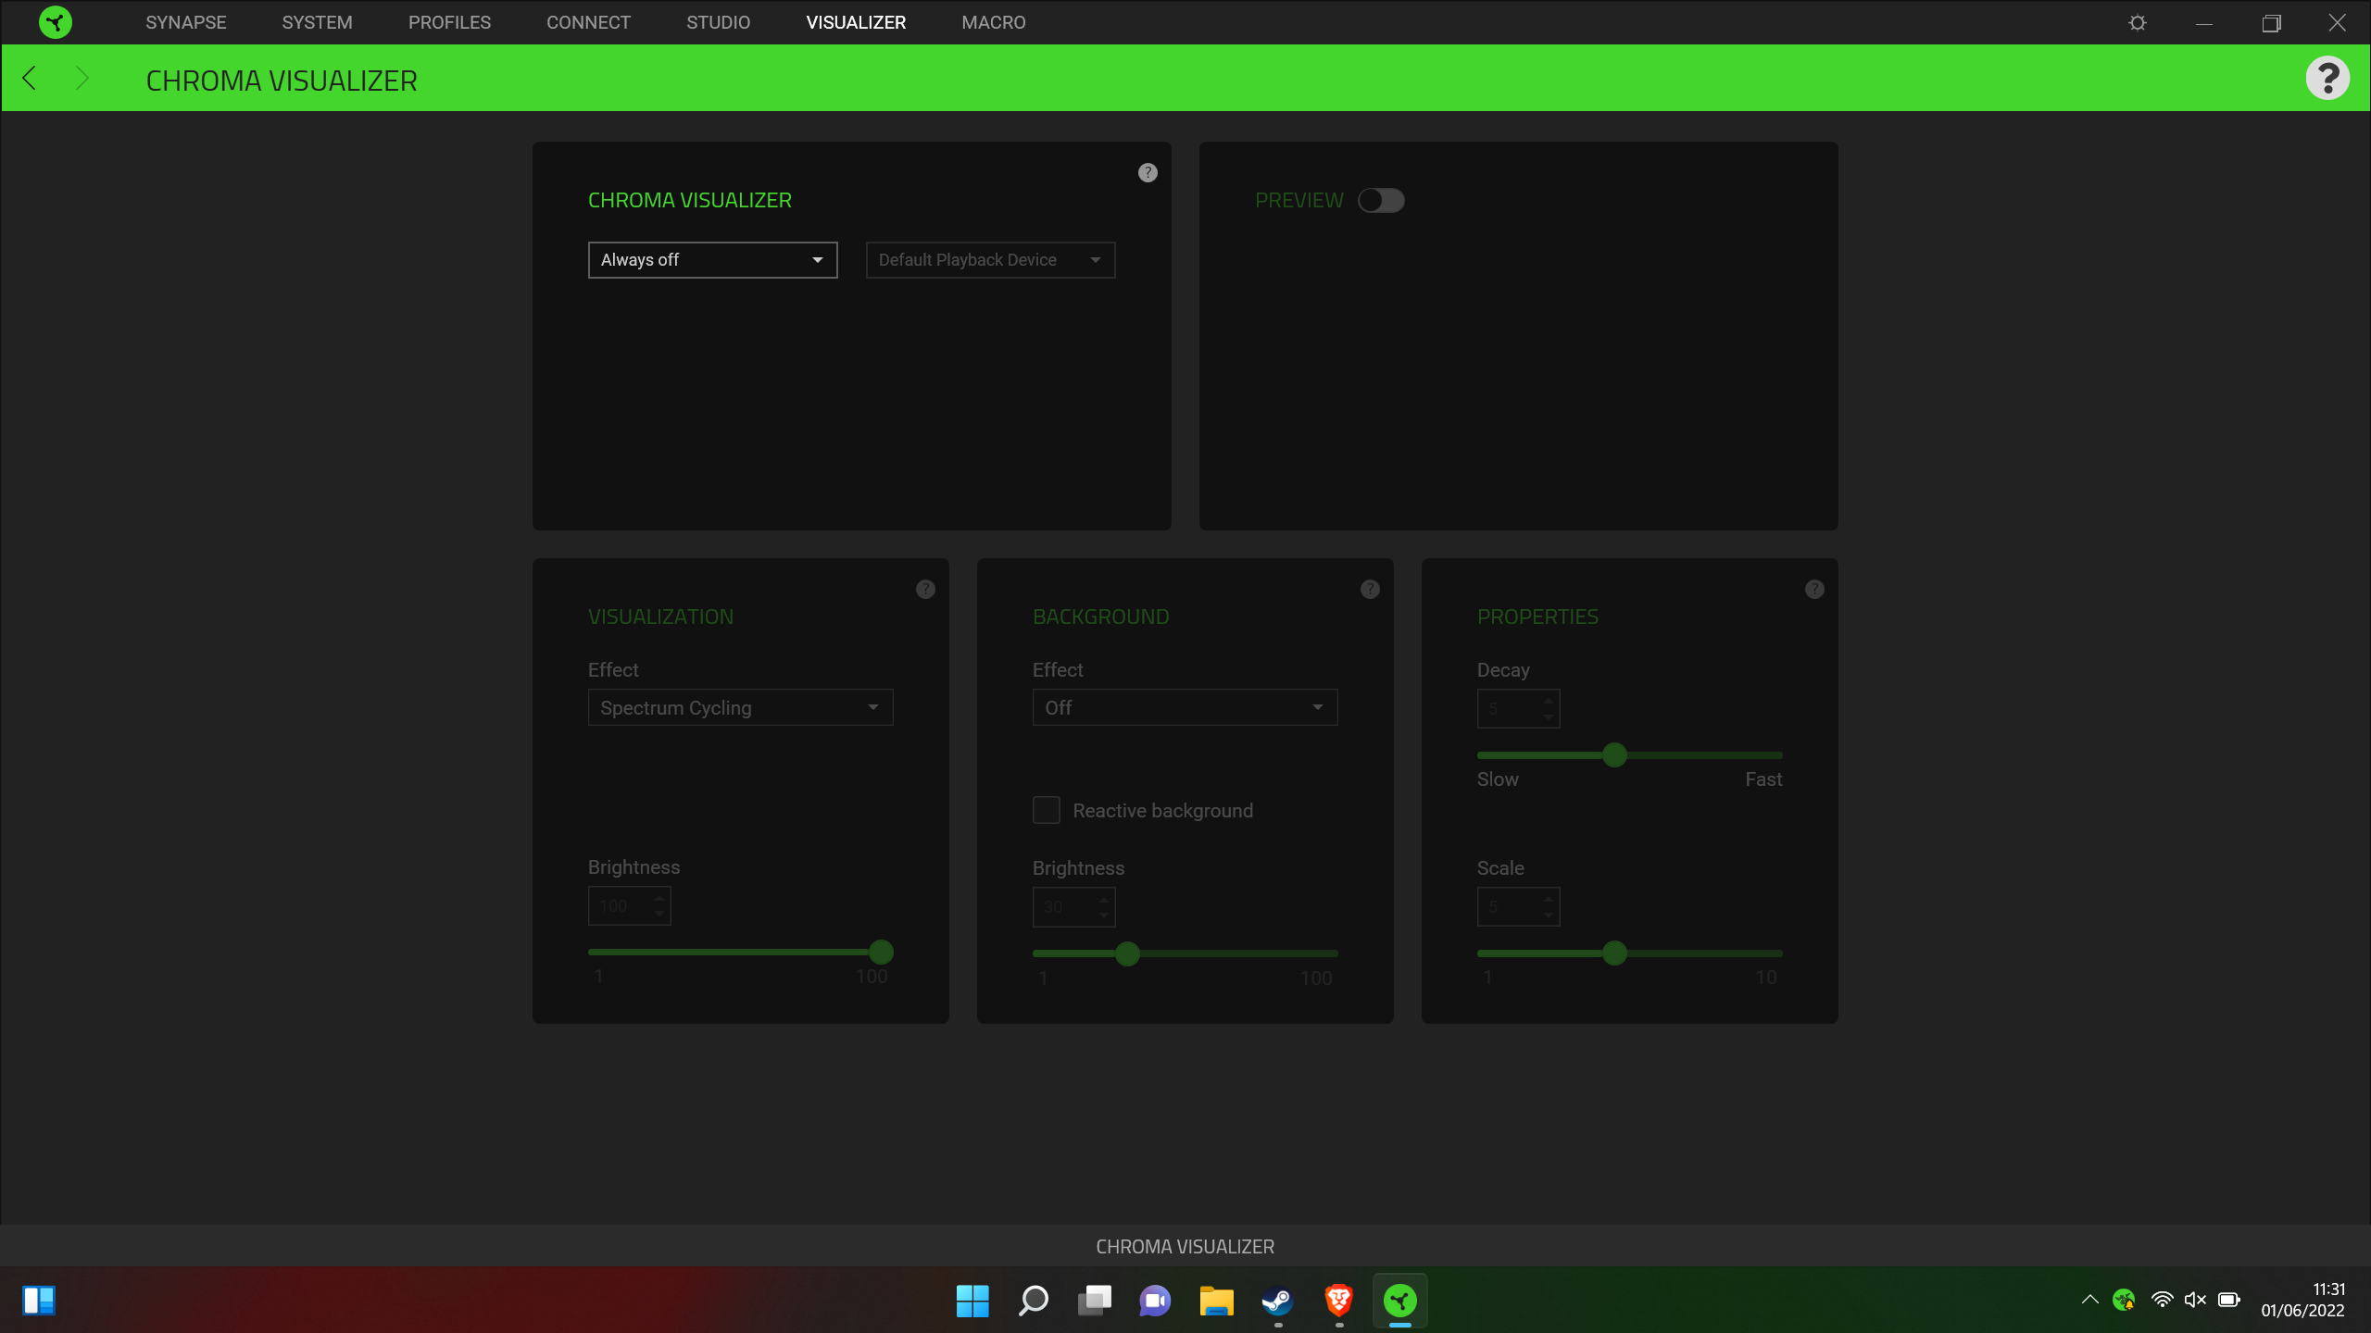Click the forward navigation arrow
The image size is (2371, 1333).
click(x=83, y=78)
